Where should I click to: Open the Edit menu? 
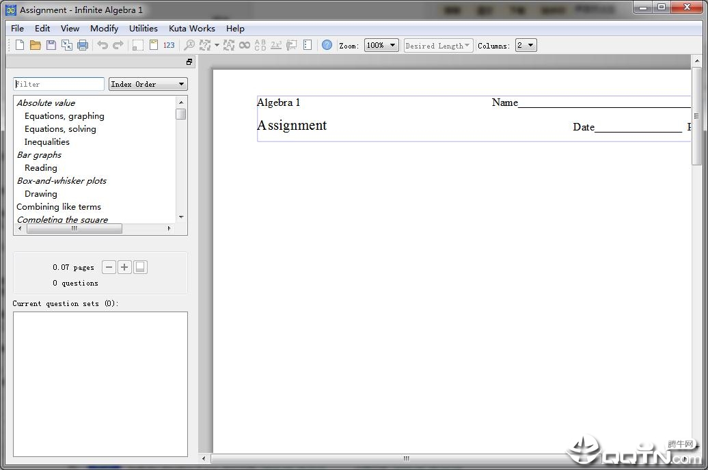point(42,29)
